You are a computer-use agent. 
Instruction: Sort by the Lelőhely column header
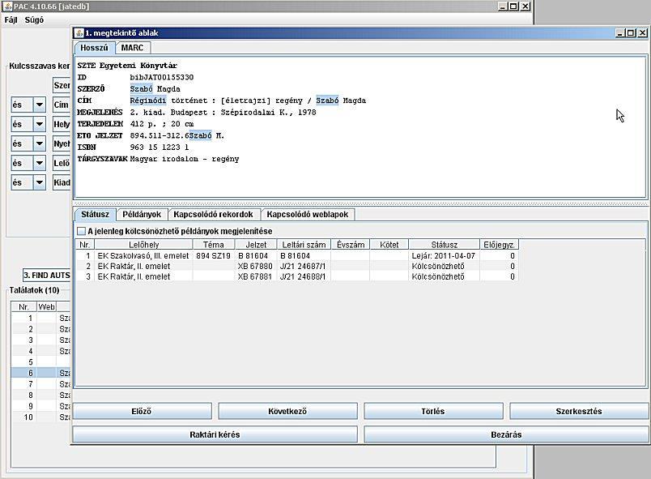[143, 245]
